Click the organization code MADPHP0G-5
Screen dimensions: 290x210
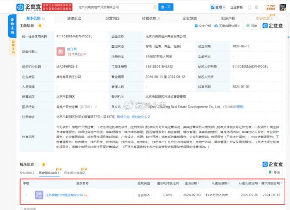pos(67,66)
